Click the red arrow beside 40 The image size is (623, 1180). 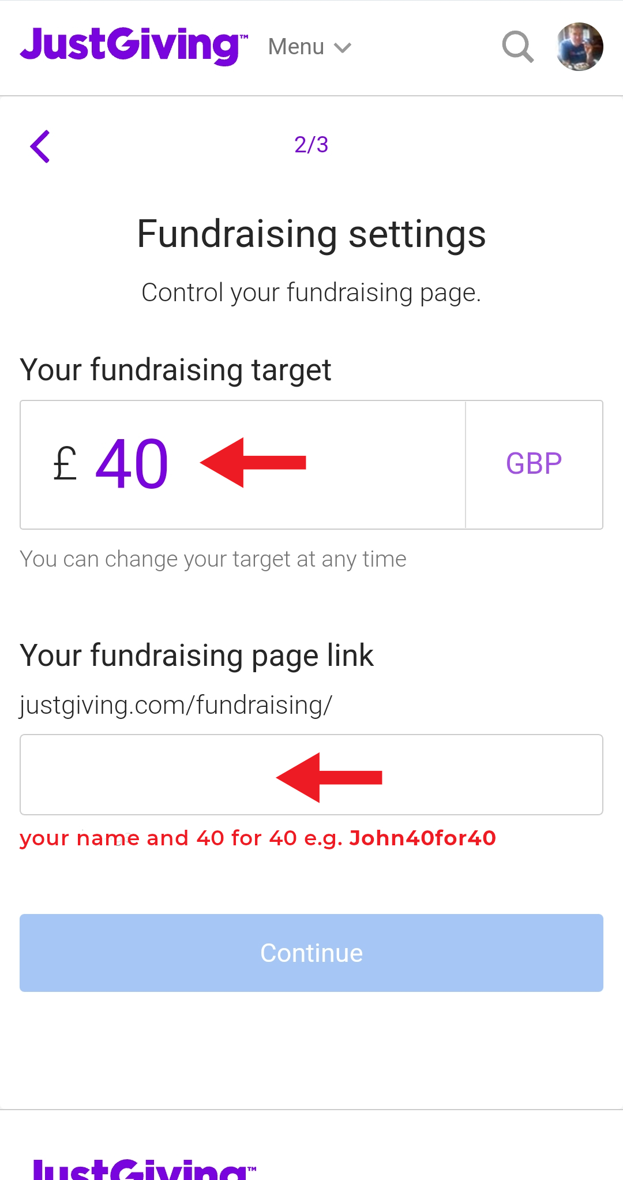click(253, 463)
